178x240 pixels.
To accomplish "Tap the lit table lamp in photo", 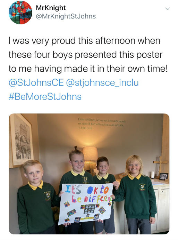I will coord(90,158).
